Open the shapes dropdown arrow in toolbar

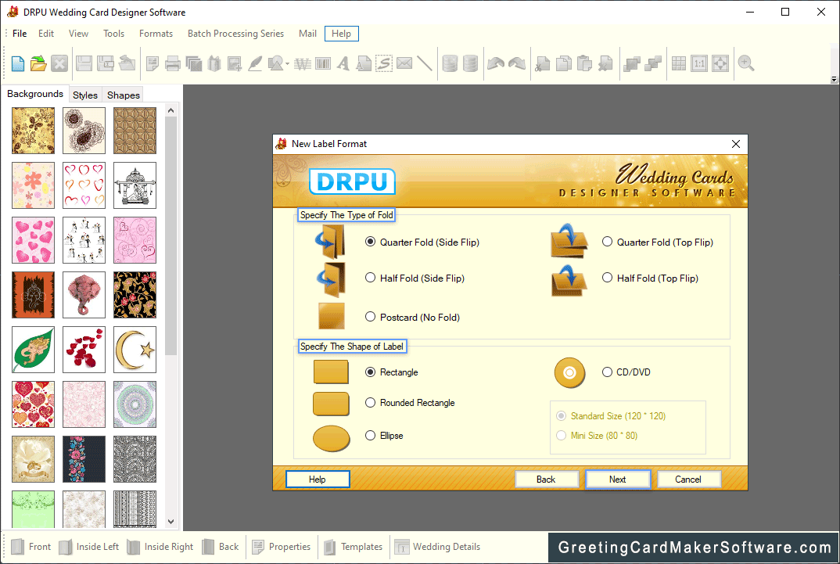coord(288,64)
